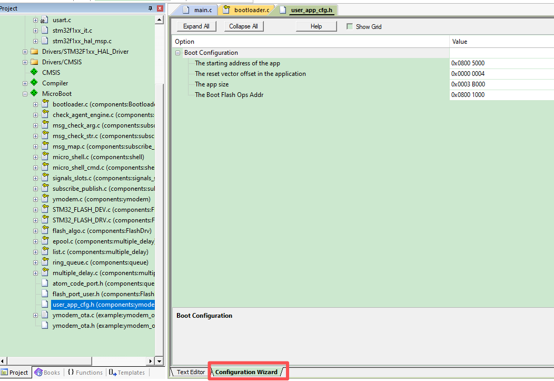The width and height of the screenshot is (554, 381).
Task: Click the project tree scroll down arrow
Action: [160, 361]
